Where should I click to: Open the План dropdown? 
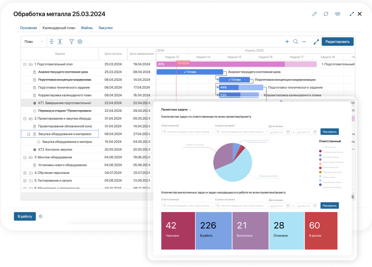pos(33,42)
